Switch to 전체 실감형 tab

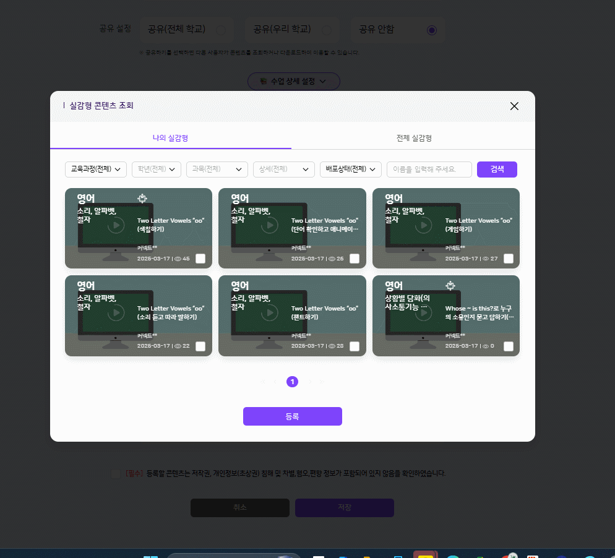(414, 138)
